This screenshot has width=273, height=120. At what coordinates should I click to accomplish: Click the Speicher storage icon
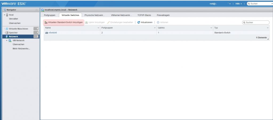point(7,33)
